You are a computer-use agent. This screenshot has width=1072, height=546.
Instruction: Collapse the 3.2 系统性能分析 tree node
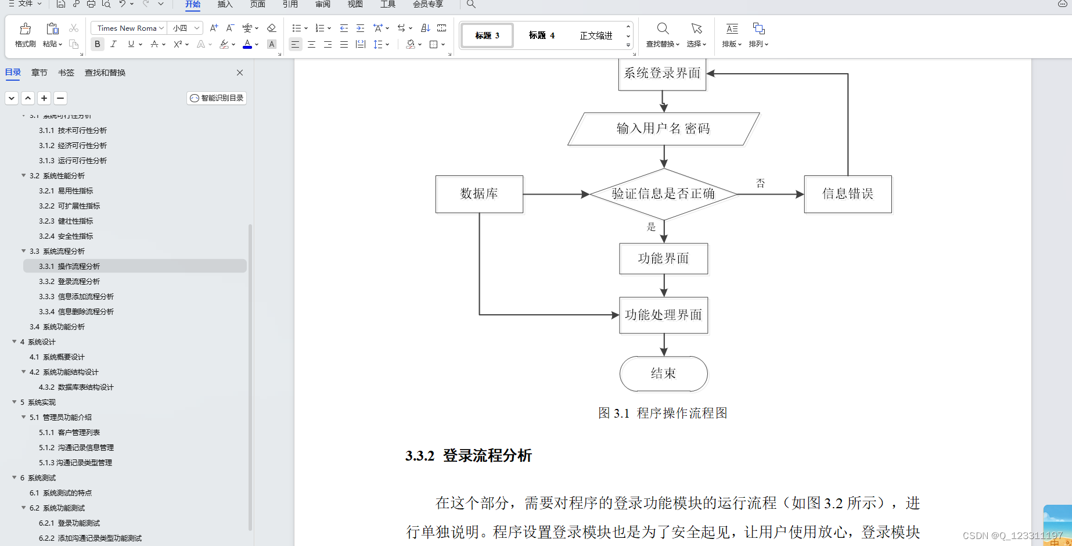(x=24, y=175)
